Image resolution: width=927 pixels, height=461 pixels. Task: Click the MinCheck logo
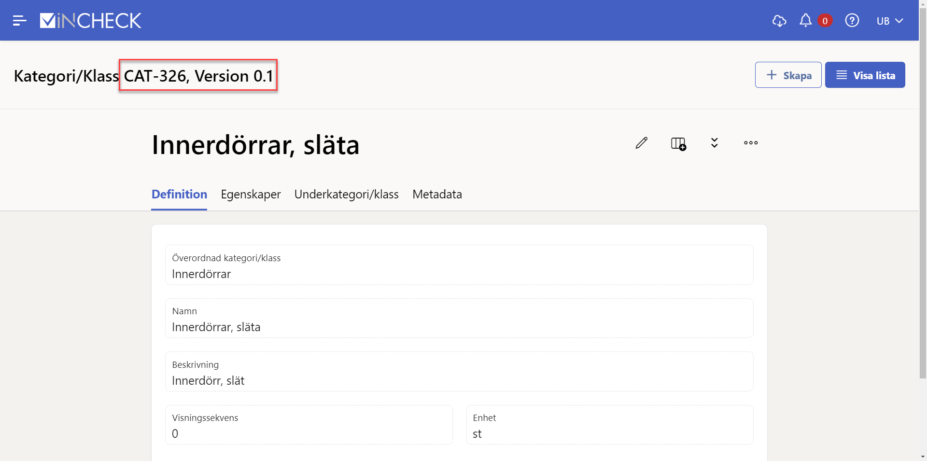point(91,20)
